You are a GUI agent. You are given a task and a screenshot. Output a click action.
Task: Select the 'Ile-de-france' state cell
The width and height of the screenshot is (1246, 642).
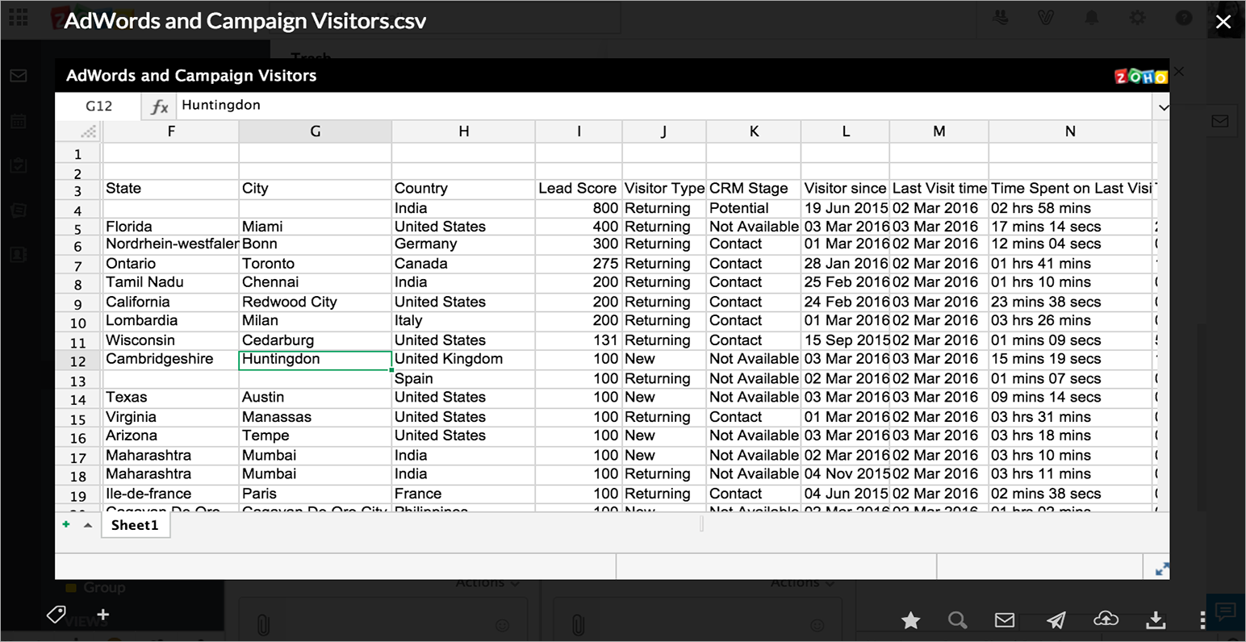tap(171, 494)
